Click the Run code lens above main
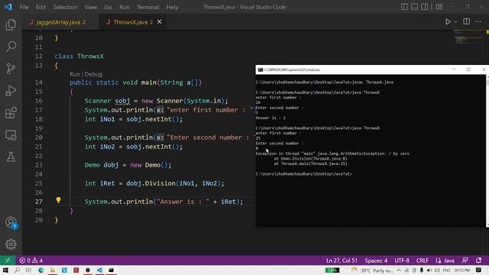Screen dimensions: 489x275 (x=75, y=74)
